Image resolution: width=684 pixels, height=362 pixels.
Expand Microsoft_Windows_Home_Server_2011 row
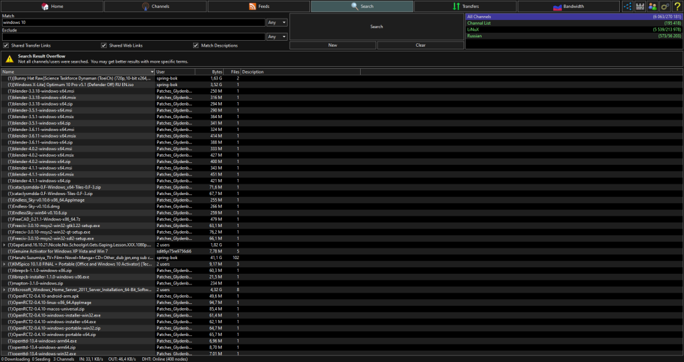click(5, 290)
